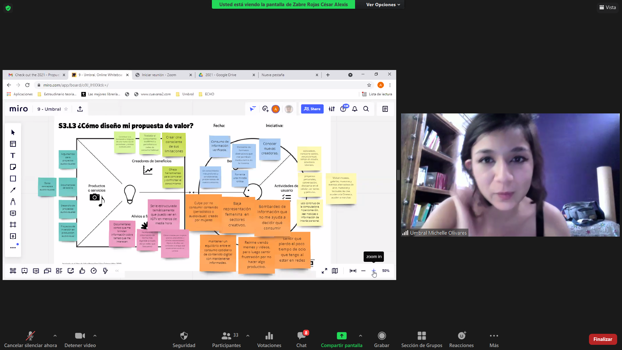The height and width of the screenshot is (350, 622).
Task: Open more tools ellipsis in Miro toolbar
Action: point(13,248)
